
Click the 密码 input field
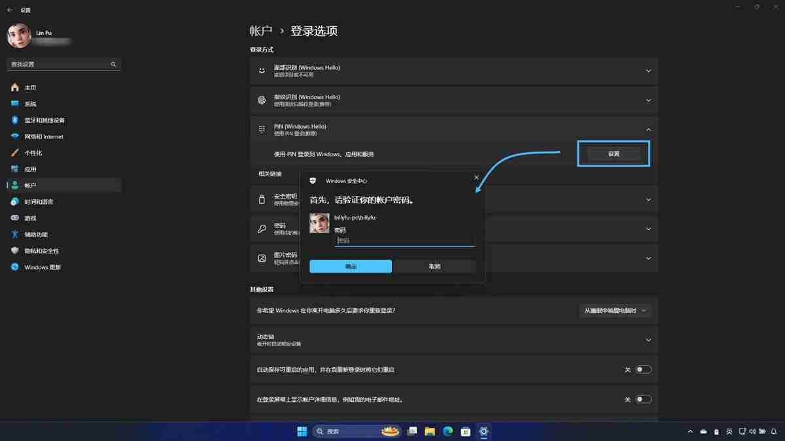404,240
